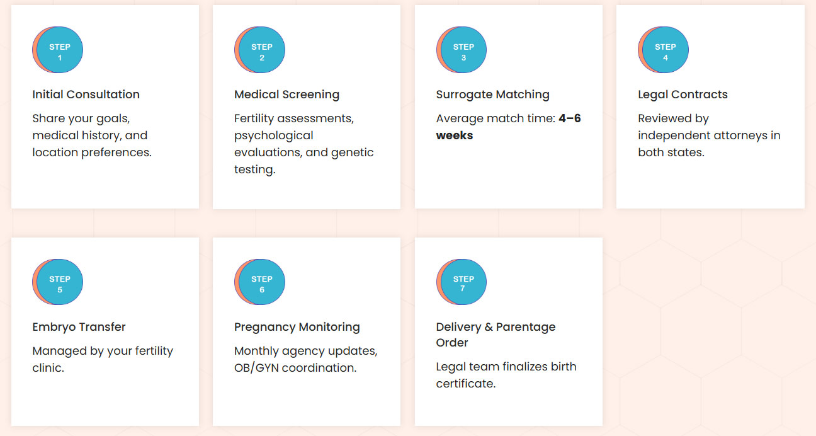This screenshot has width=816, height=436.
Task: Click the Step 7 circle badge
Action: (x=462, y=282)
